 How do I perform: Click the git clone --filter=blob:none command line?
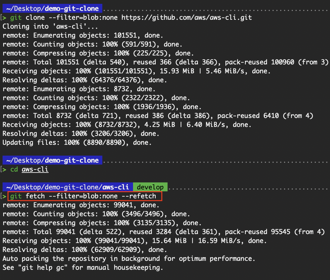click(x=131, y=18)
